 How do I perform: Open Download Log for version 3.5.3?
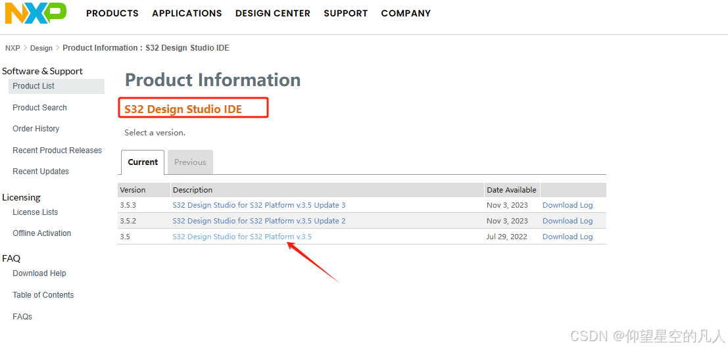tap(568, 205)
